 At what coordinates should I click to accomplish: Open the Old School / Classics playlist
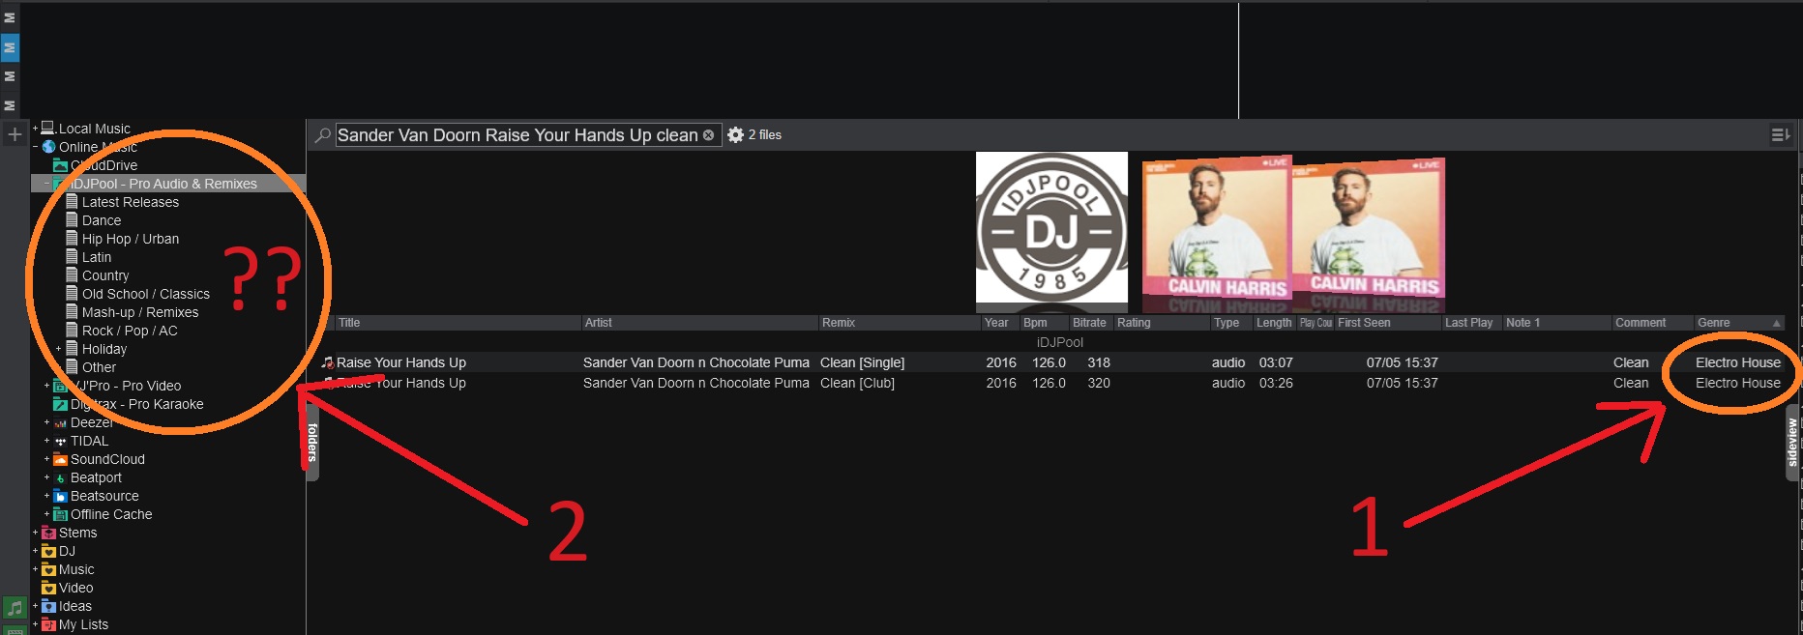click(x=146, y=294)
